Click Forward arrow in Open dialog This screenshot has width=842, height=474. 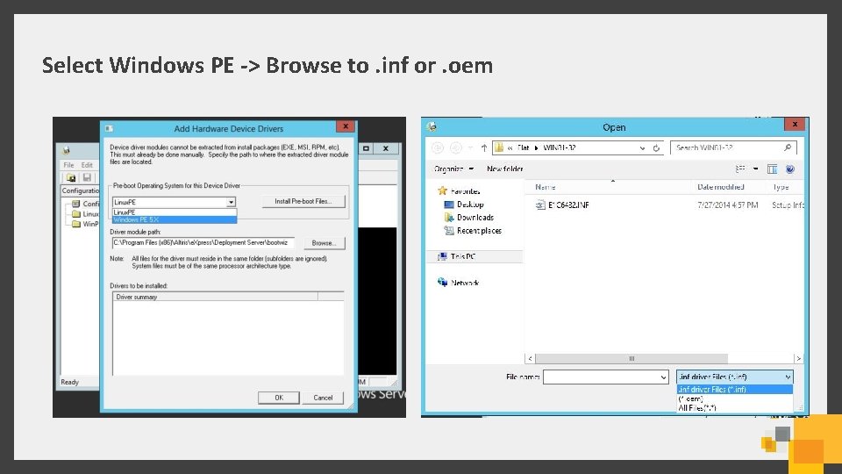(x=456, y=147)
